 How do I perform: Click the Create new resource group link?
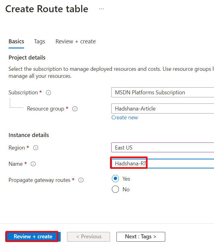click(124, 117)
